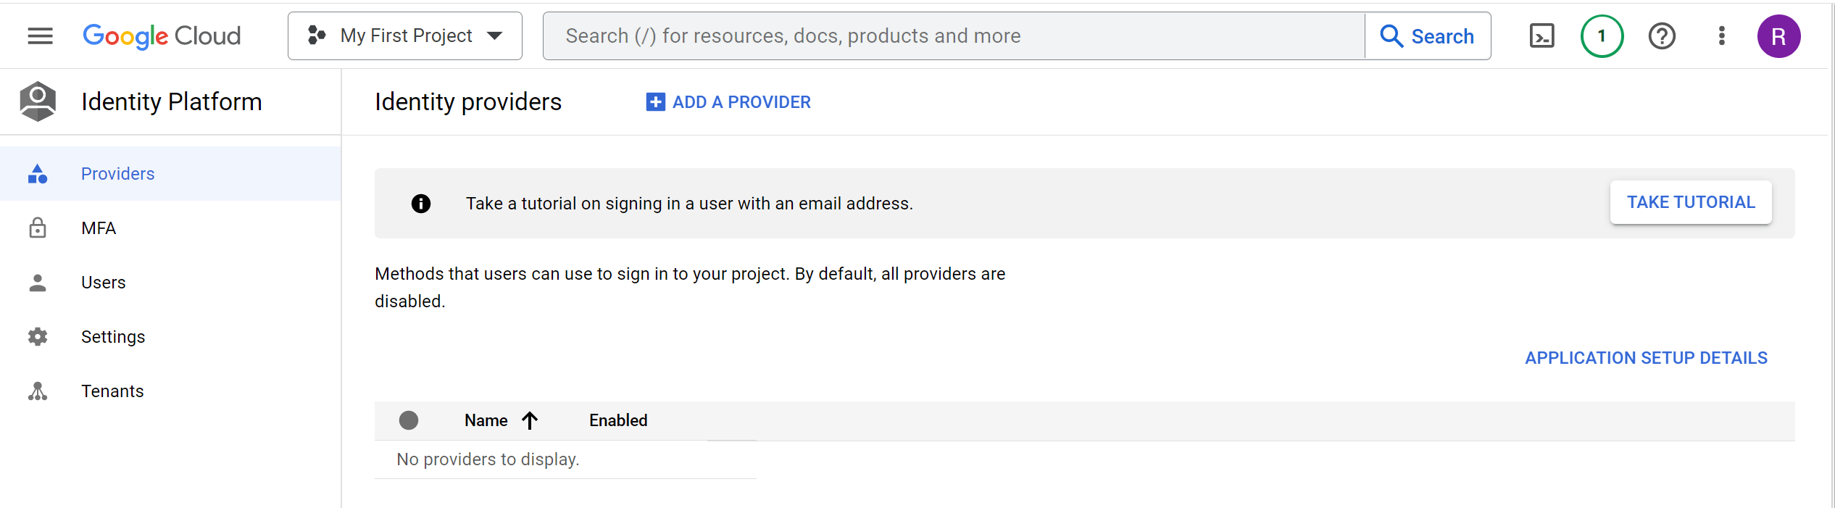Click the Providers shapes icon
The image size is (1835, 508).
point(38,174)
